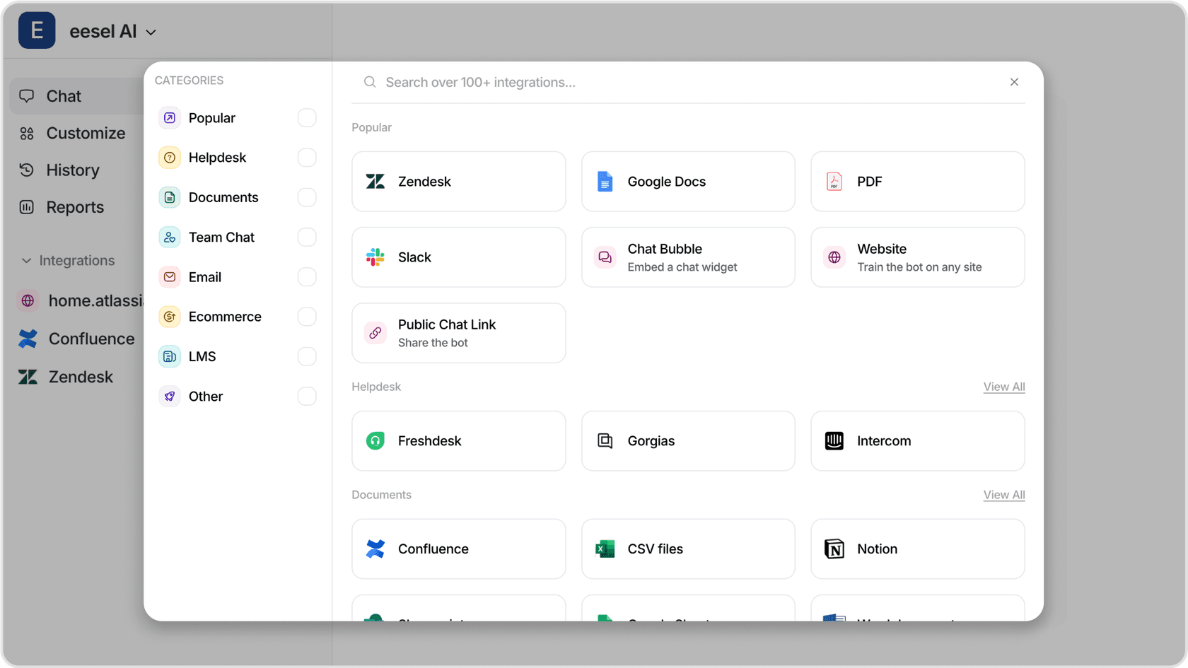Click the Popular section heading text
This screenshot has height=668, width=1188.
[371, 127]
